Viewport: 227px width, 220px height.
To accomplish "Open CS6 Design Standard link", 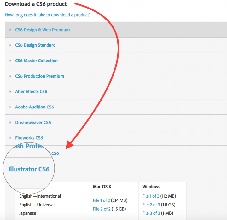I will click(35, 45).
